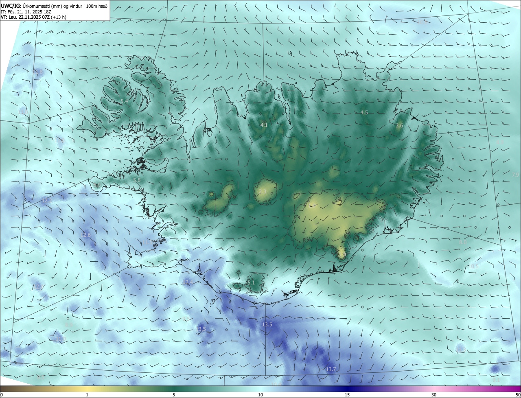The image size is (521, 398).
Task: Click the 5.4 value over the Westfjords
Action: coord(125,101)
